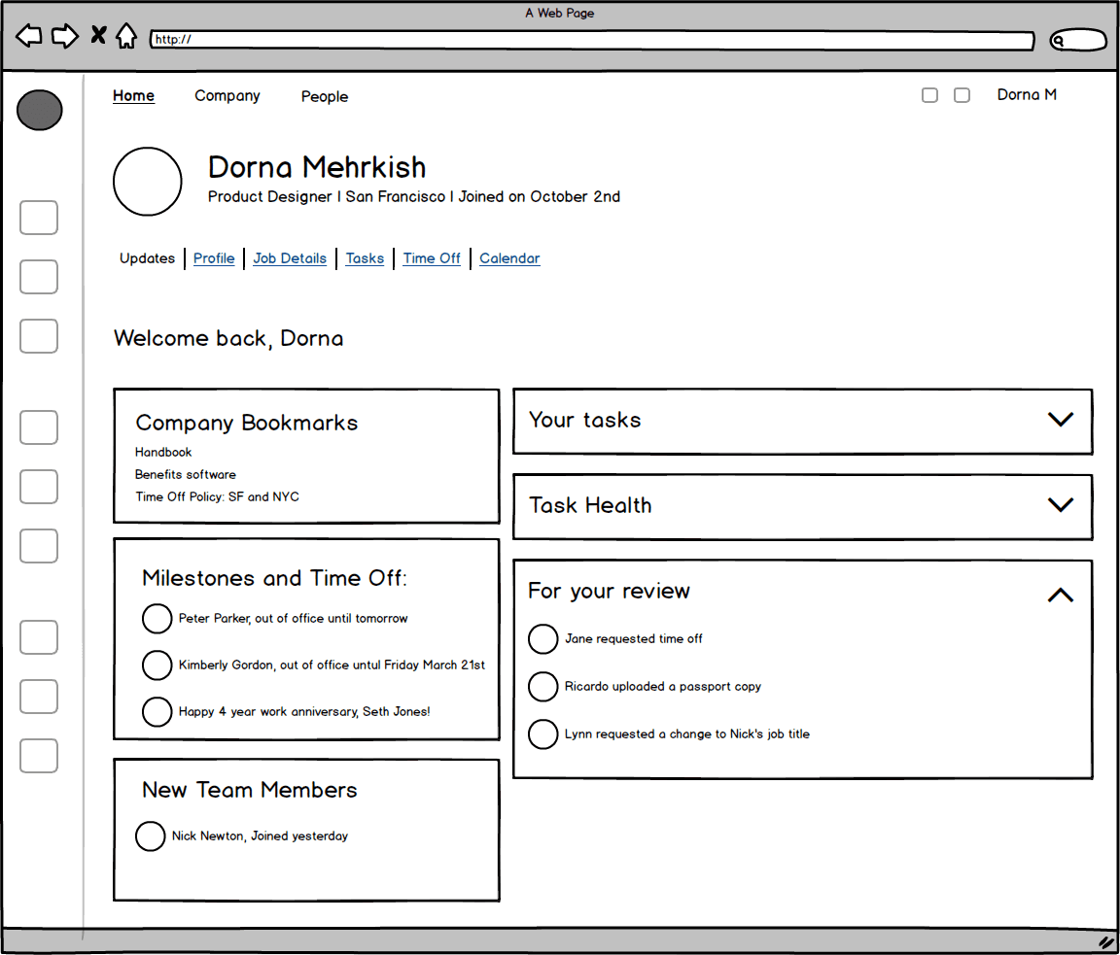The width and height of the screenshot is (1120, 955).
Task: Open Time Off Policy: SF and NYC bookmark
Action: coord(217,496)
